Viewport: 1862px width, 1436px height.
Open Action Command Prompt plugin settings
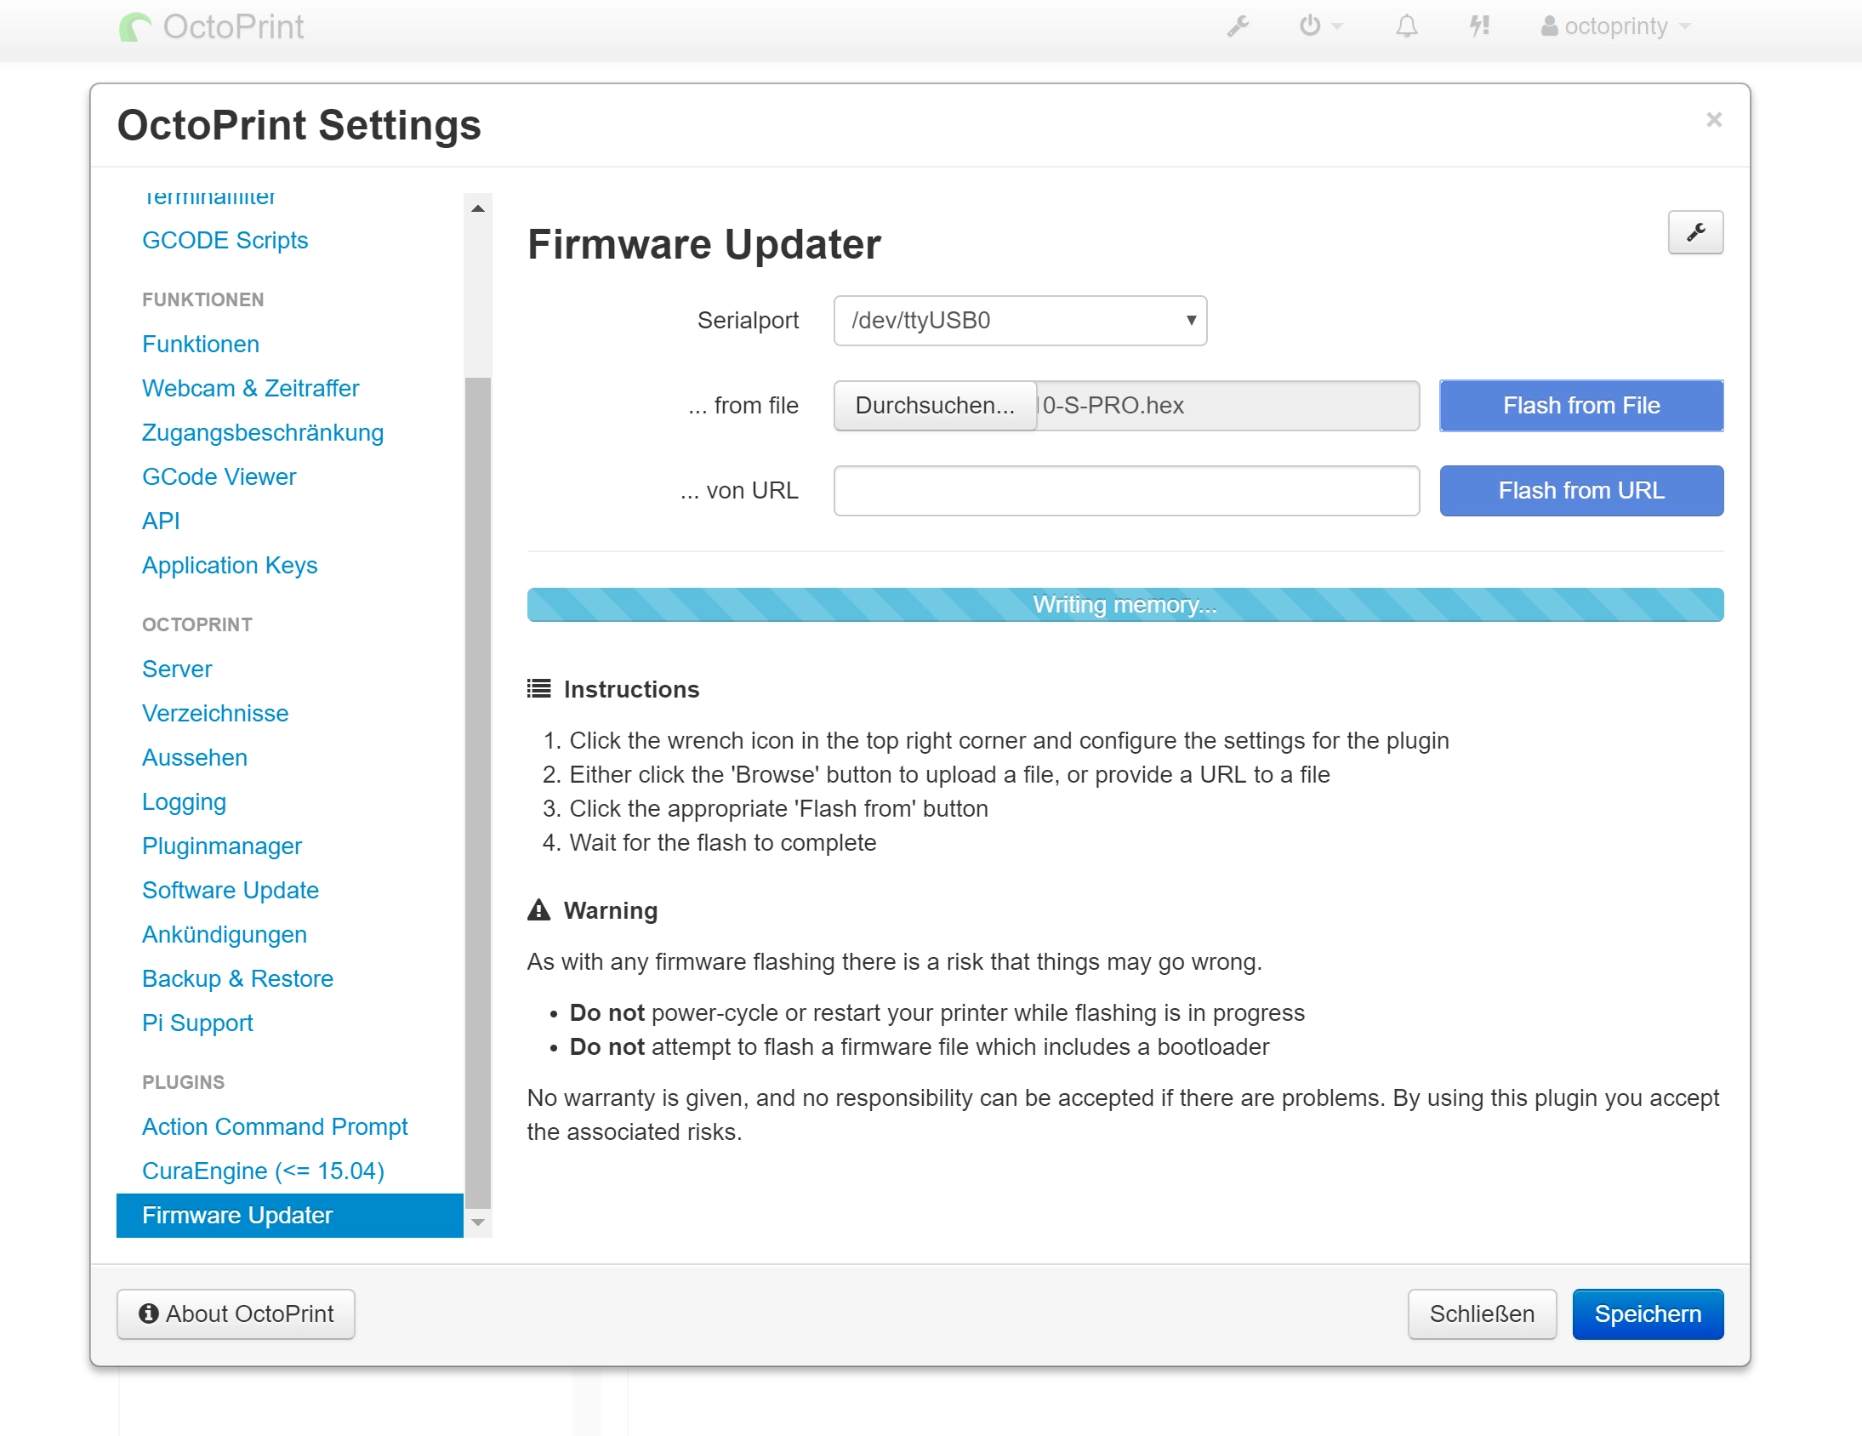[275, 1127]
